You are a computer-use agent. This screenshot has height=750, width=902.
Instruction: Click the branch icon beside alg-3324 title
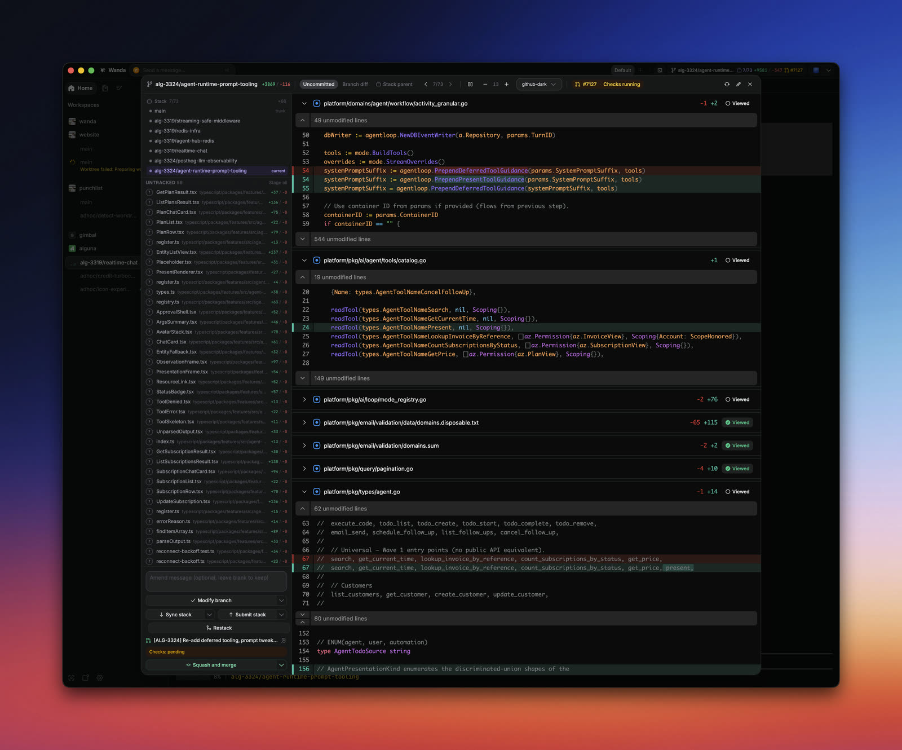point(149,85)
